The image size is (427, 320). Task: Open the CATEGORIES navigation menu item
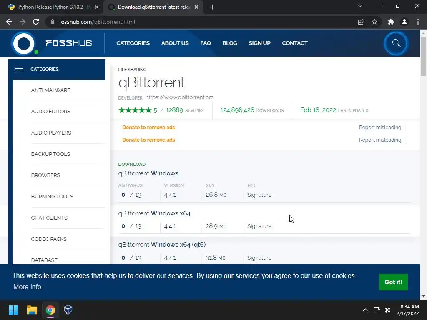pyautogui.click(x=133, y=43)
